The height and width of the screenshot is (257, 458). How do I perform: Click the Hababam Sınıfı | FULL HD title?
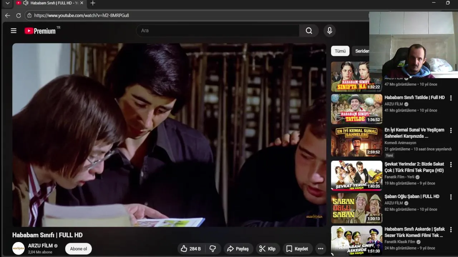pos(47,235)
